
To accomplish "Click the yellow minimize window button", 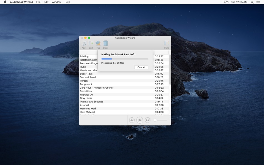I will 85,38.
